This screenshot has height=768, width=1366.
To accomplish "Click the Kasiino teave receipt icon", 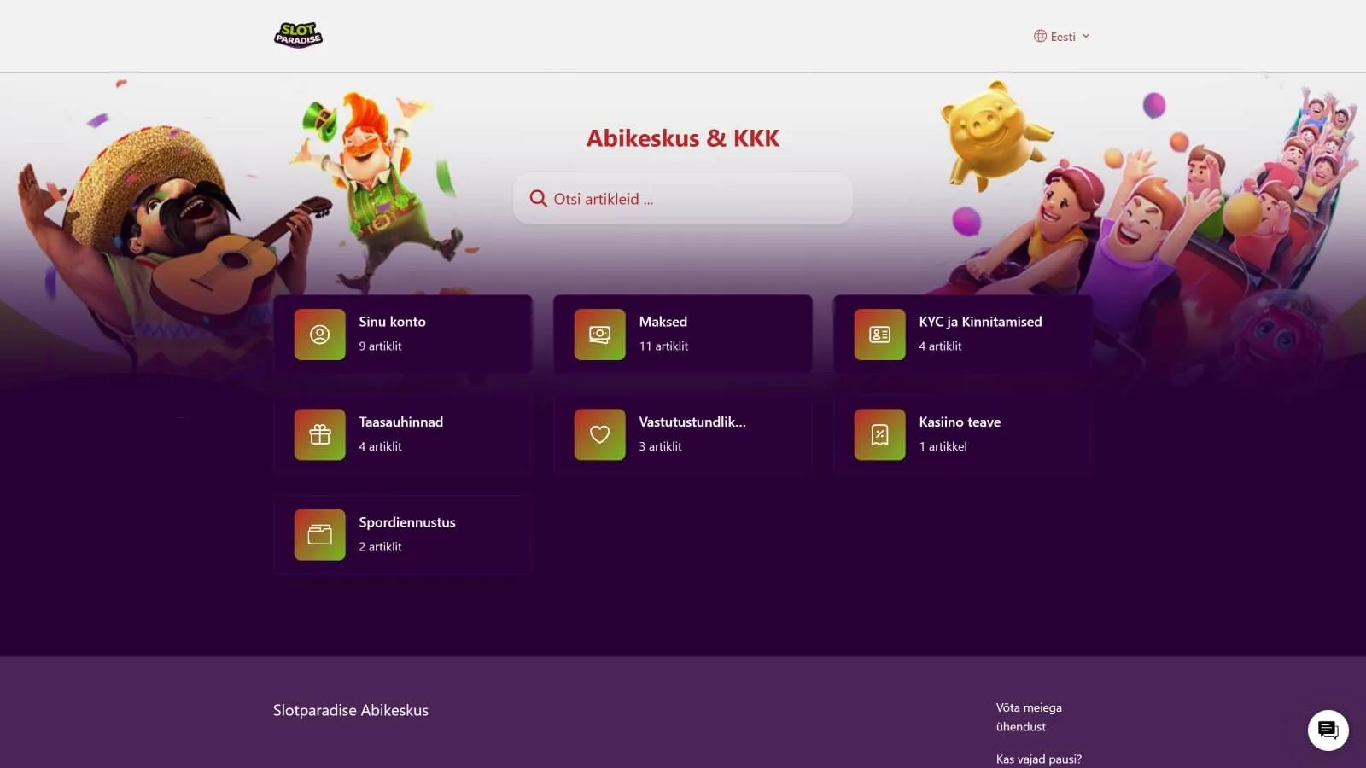I will [x=879, y=434].
